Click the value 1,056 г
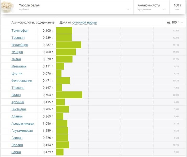 tap(48, 124)
